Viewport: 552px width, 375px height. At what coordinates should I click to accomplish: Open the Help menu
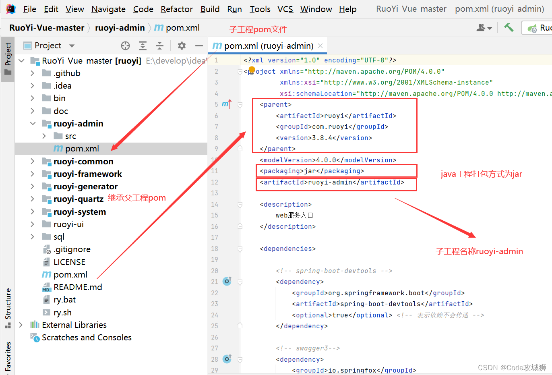(x=348, y=9)
